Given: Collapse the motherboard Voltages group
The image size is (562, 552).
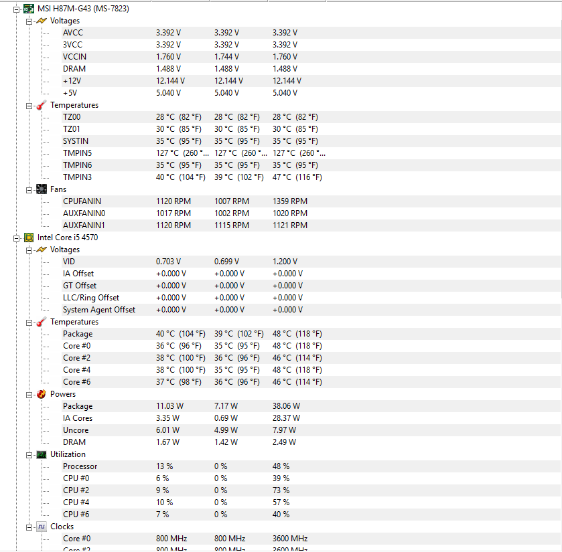Looking at the screenshot, I should point(29,21).
